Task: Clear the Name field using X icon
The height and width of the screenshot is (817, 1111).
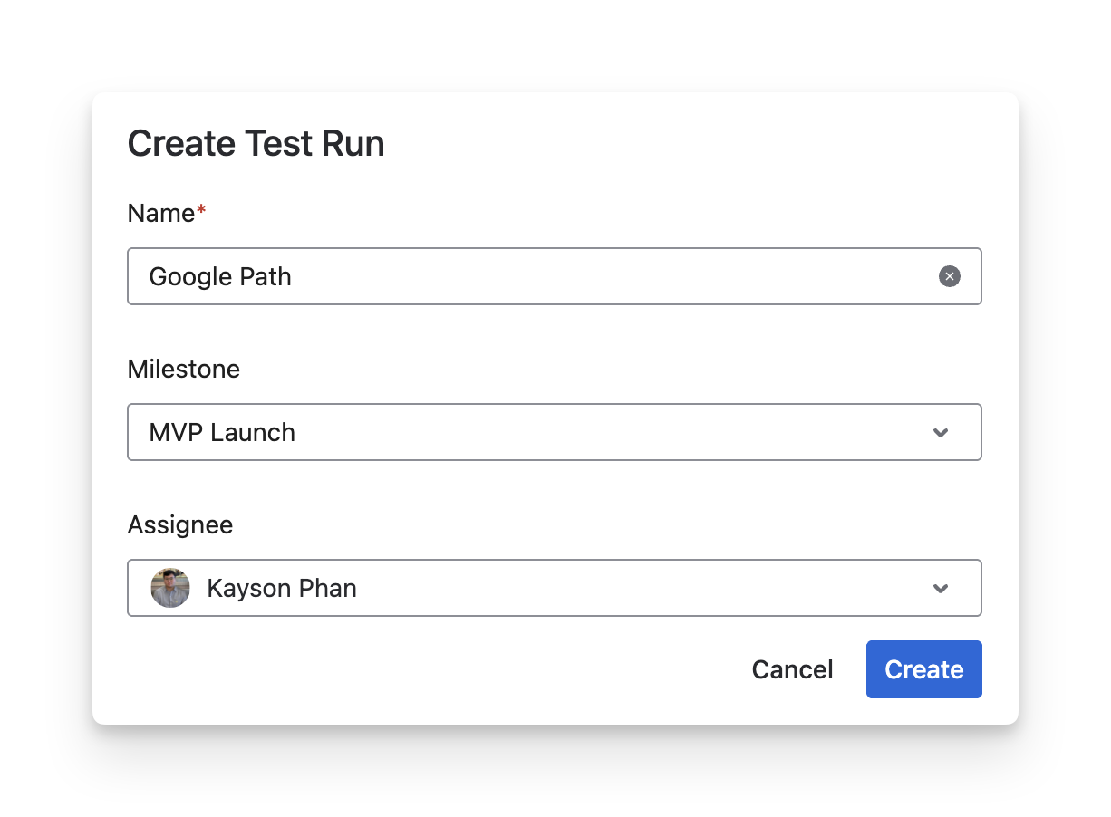Action: point(949,276)
